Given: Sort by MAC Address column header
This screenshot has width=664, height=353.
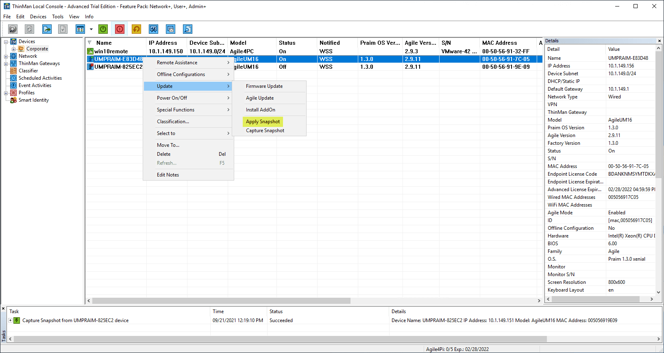Looking at the screenshot, I should point(508,43).
